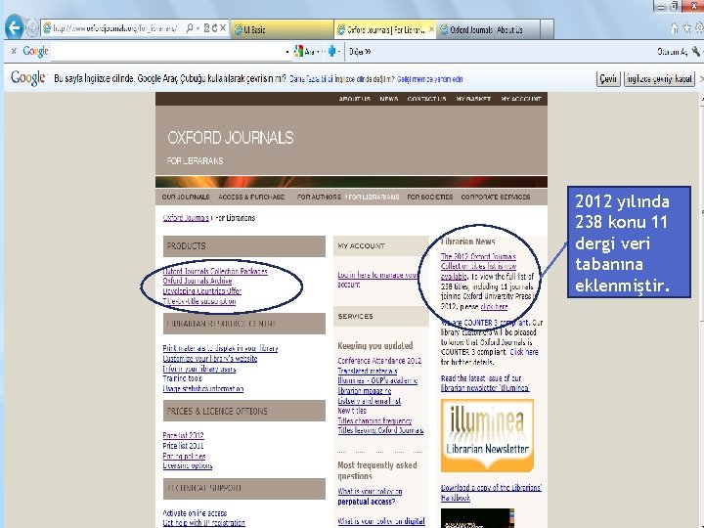
Task: Open the Ara button dropdown arrow
Action: tap(319, 52)
